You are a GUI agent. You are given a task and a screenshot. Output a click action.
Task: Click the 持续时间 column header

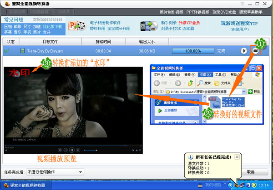tap(103, 42)
